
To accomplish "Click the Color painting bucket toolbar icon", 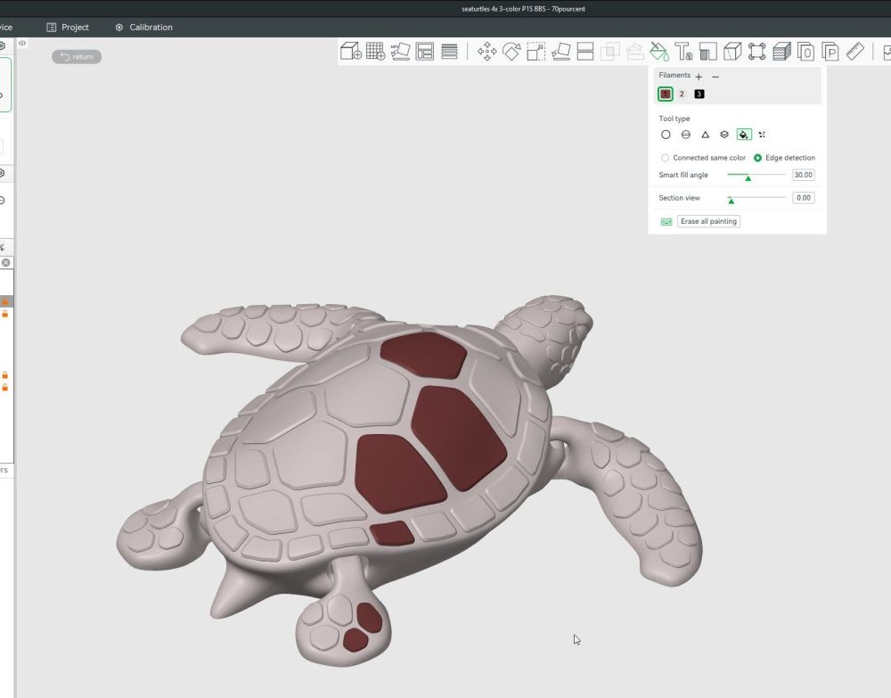I will (658, 51).
